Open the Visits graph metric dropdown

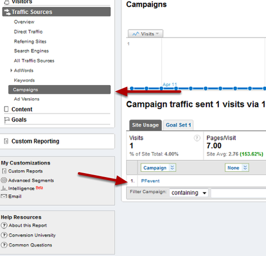click(x=145, y=34)
